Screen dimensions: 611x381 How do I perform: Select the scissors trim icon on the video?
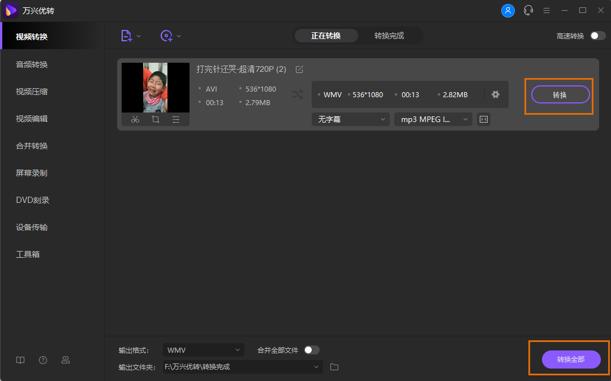pyautogui.click(x=135, y=119)
